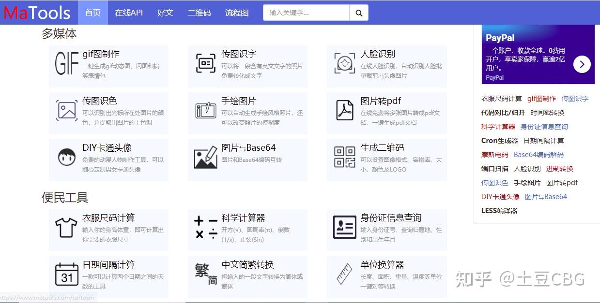Click sidebar tag gif图制作
The image size is (600, 303).
tap(542, 99)
